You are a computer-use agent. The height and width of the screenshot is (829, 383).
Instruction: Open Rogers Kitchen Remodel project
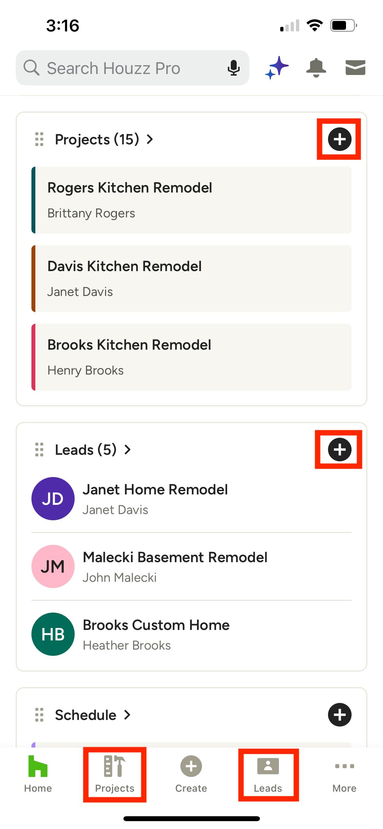191,200
